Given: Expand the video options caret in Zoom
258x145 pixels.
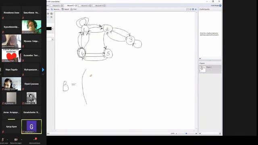Looking at the screenshot, I should [21, 140].
